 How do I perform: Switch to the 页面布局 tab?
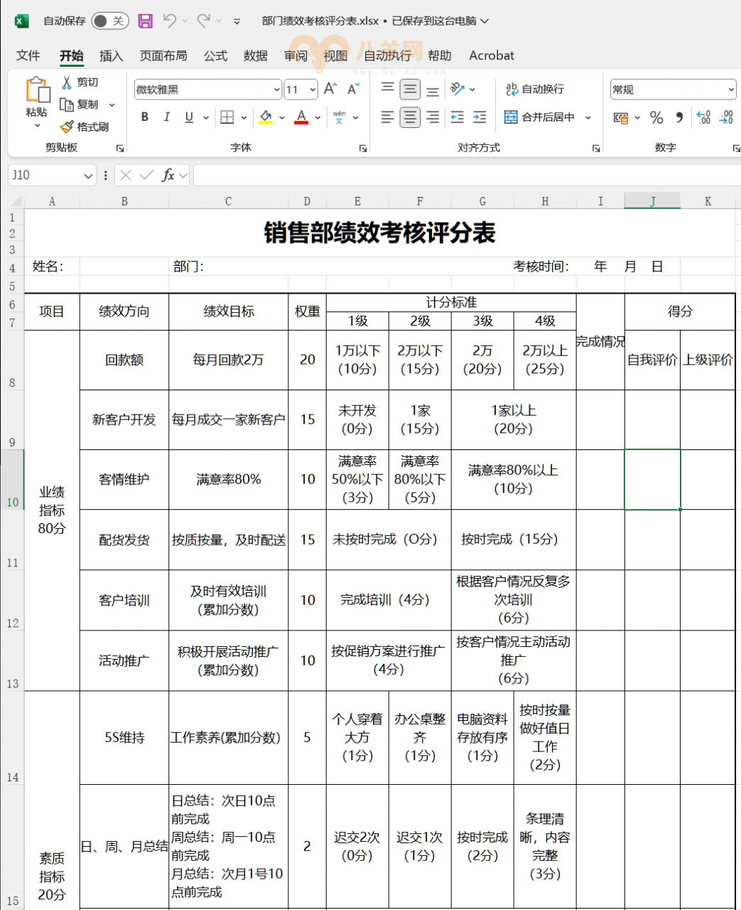click(163, 55)
